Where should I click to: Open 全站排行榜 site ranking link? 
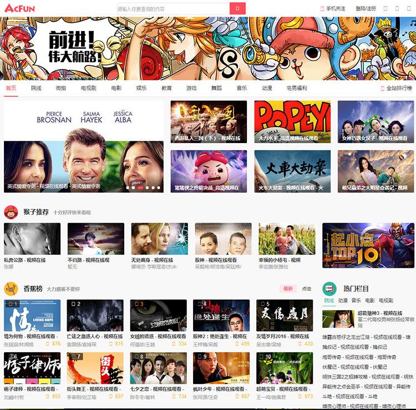pyautogui.click(x=397, y=88)
